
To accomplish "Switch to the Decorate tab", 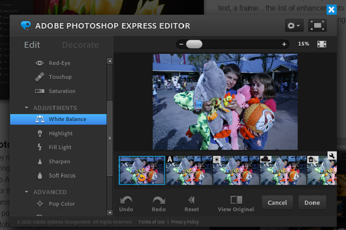I will (81, 45).
